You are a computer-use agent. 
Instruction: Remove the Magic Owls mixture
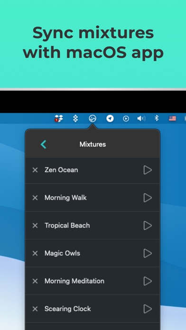35,253
